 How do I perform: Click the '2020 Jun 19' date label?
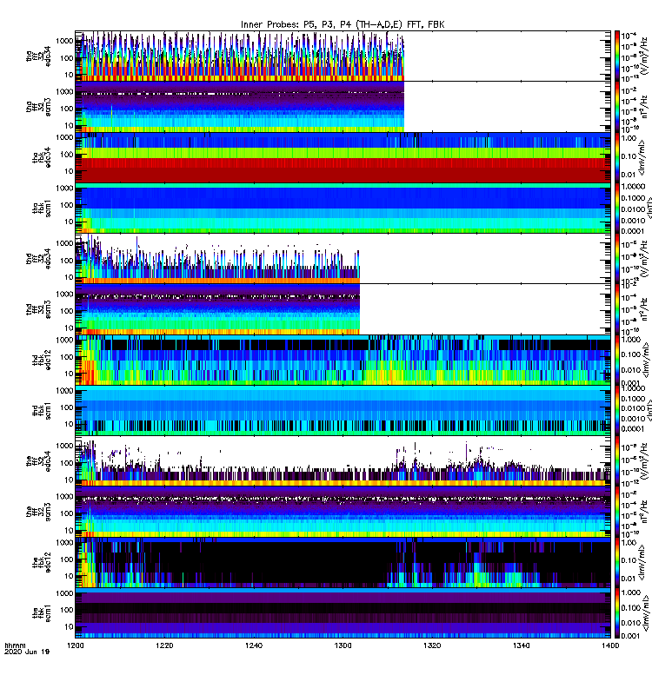point(27,652)
